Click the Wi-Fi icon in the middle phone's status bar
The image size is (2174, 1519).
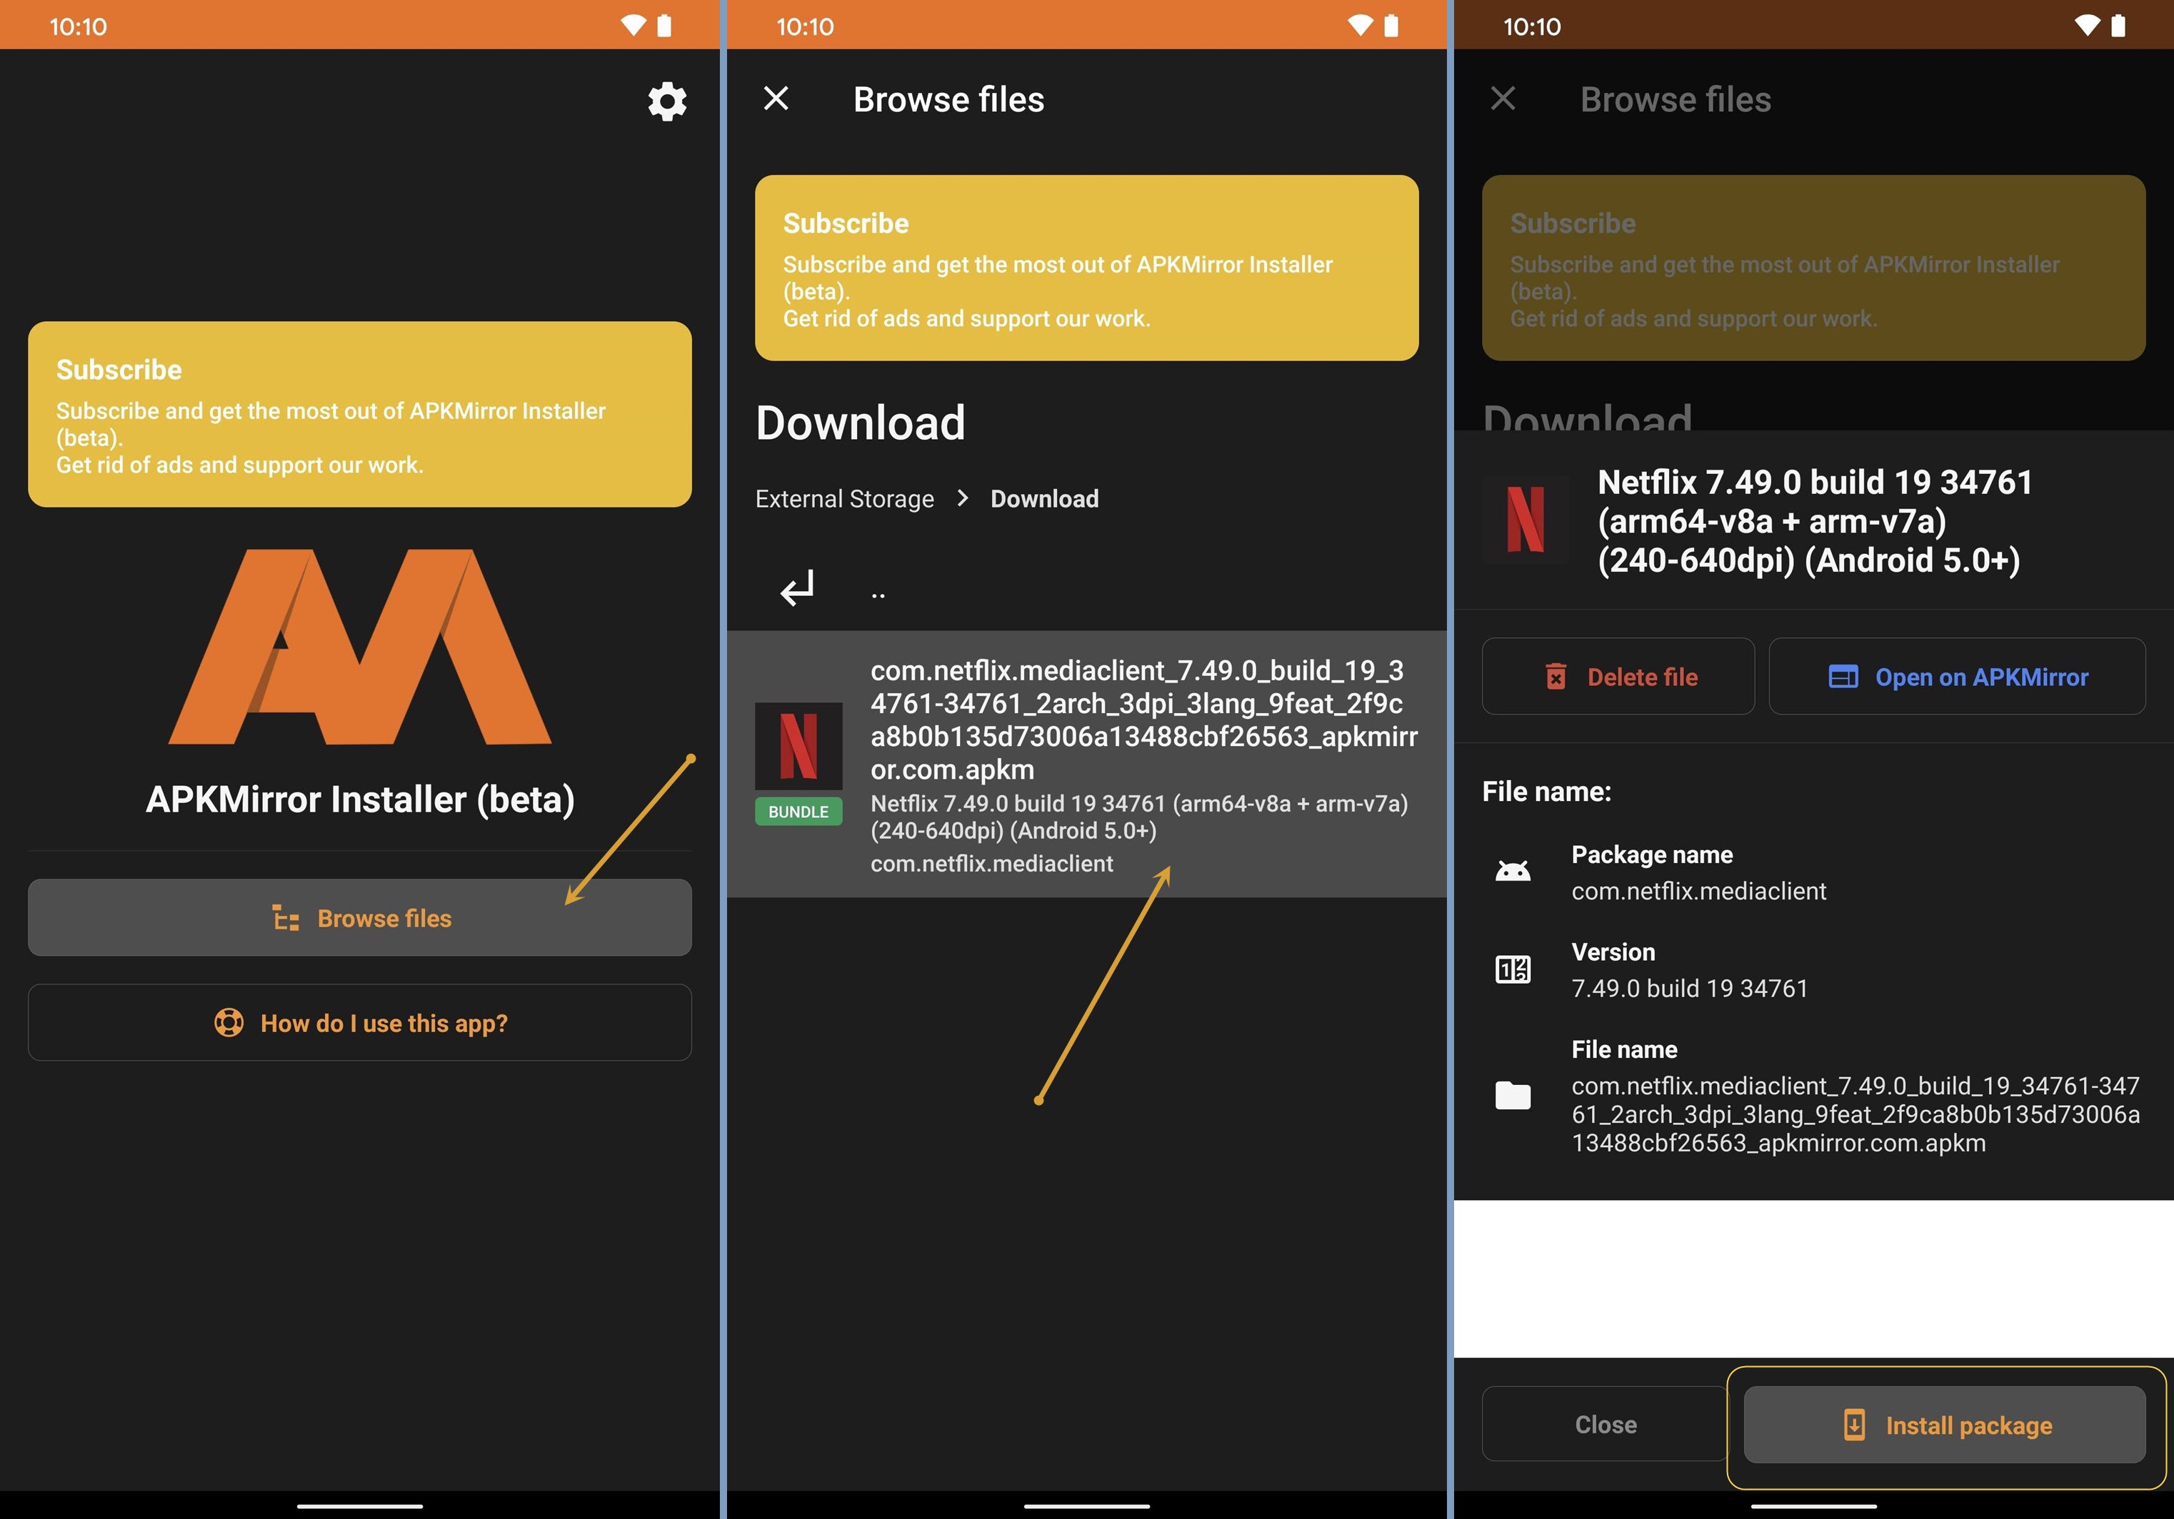point(1360,26)
